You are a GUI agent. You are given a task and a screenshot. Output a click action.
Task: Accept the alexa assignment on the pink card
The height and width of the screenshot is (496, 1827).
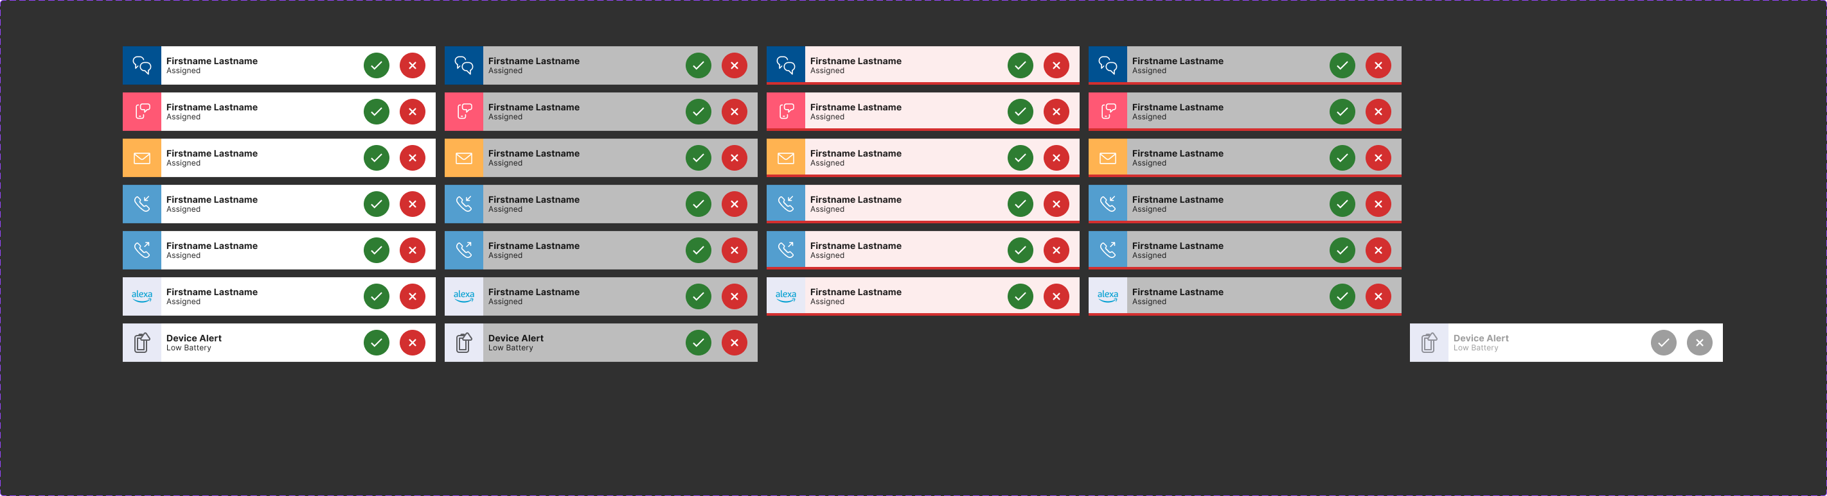(x=1020, y=296)
